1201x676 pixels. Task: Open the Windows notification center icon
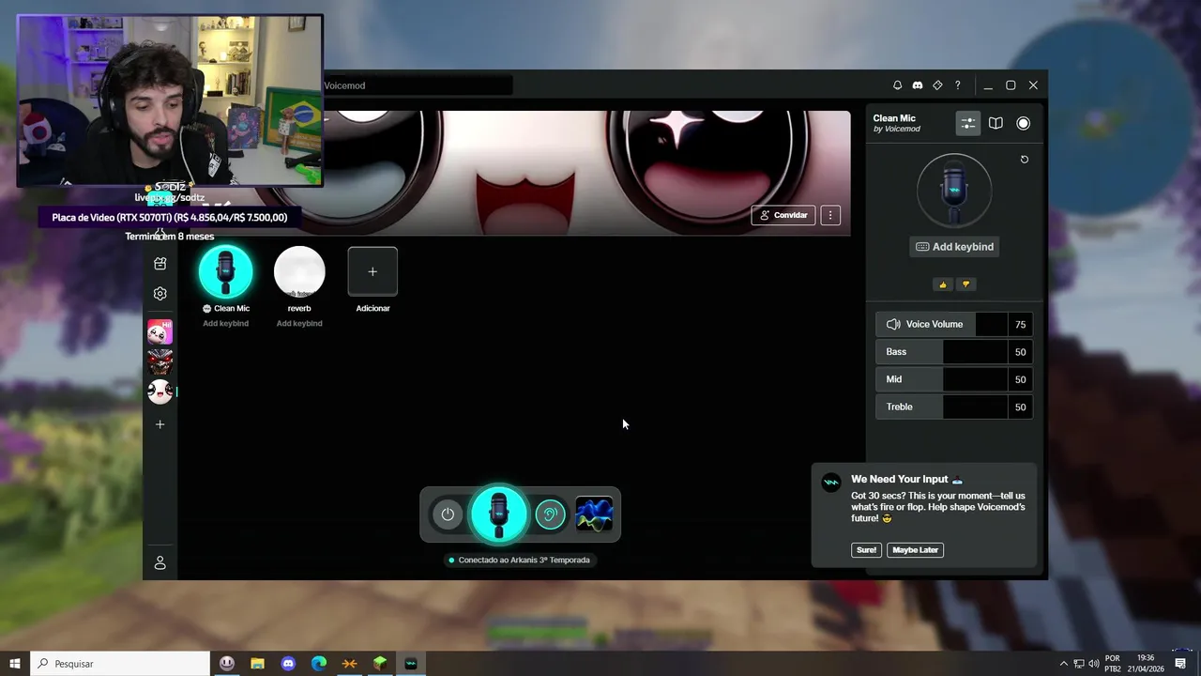1180,664
